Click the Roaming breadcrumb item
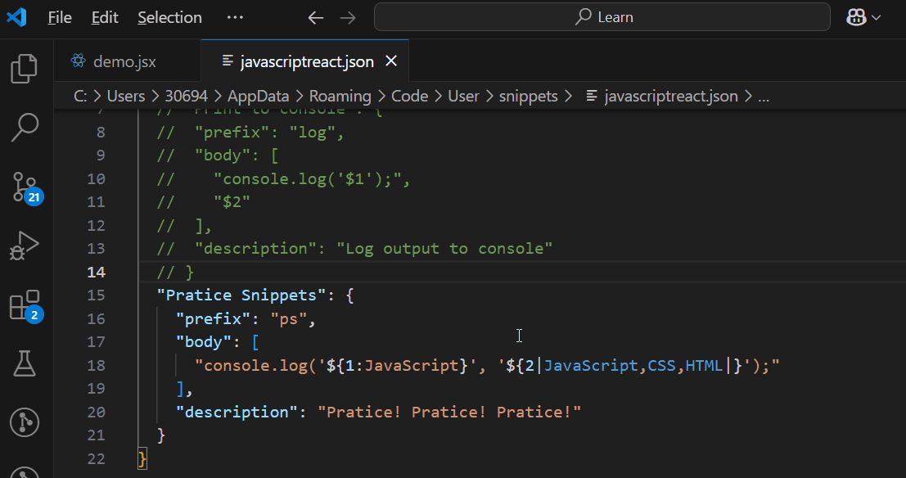906x478 pixels. [340, 96]
